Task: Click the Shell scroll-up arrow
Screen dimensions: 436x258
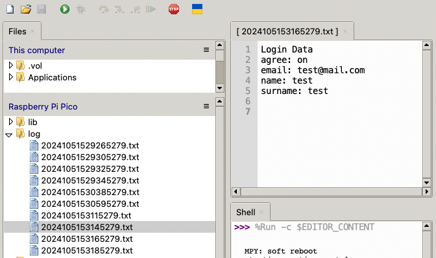Action: 427,226
